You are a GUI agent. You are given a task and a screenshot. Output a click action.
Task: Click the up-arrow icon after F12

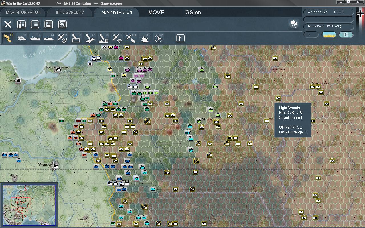point(180,38)
